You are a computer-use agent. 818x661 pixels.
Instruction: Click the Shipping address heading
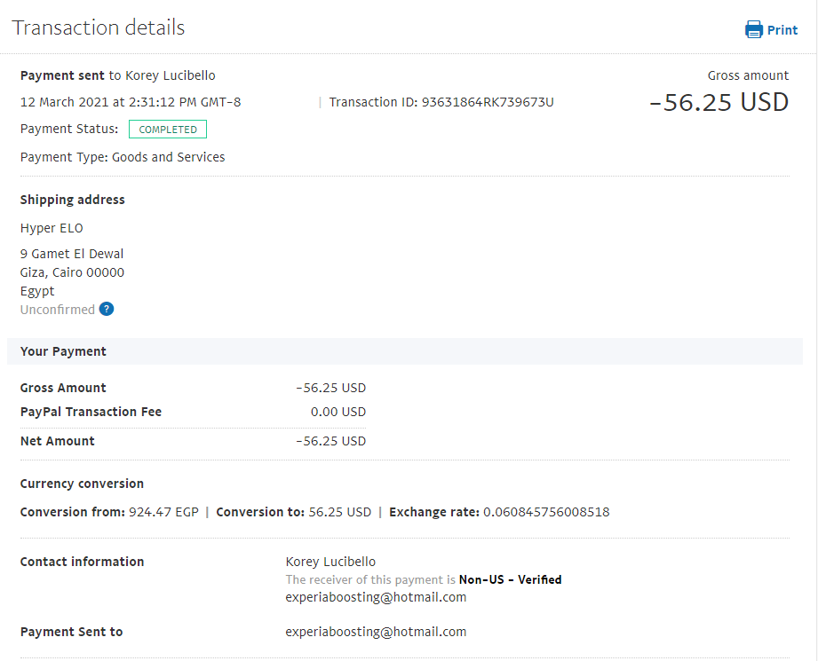tap(73, 200)
